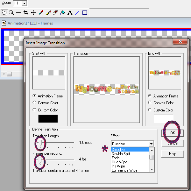Click the effect list scrollbar thumb

[x=152, y=157]
